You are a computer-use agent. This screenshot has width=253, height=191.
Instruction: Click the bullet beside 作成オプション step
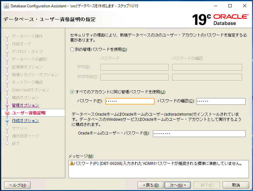point(7,121)
